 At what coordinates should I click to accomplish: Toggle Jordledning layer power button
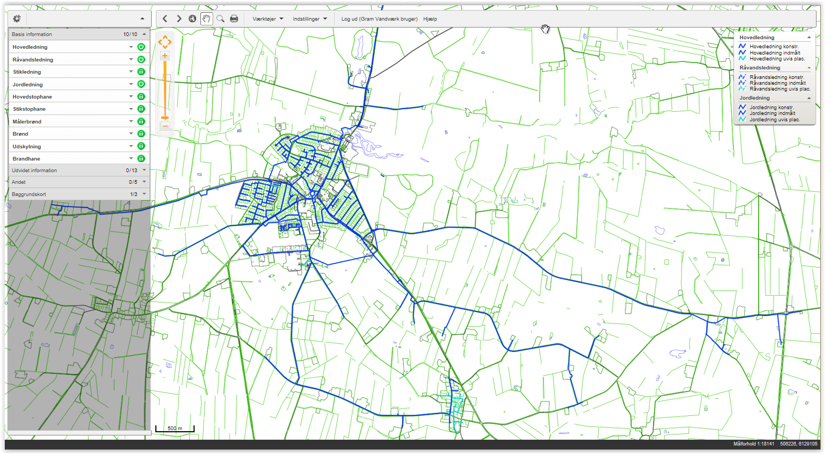tap(141, 84)
